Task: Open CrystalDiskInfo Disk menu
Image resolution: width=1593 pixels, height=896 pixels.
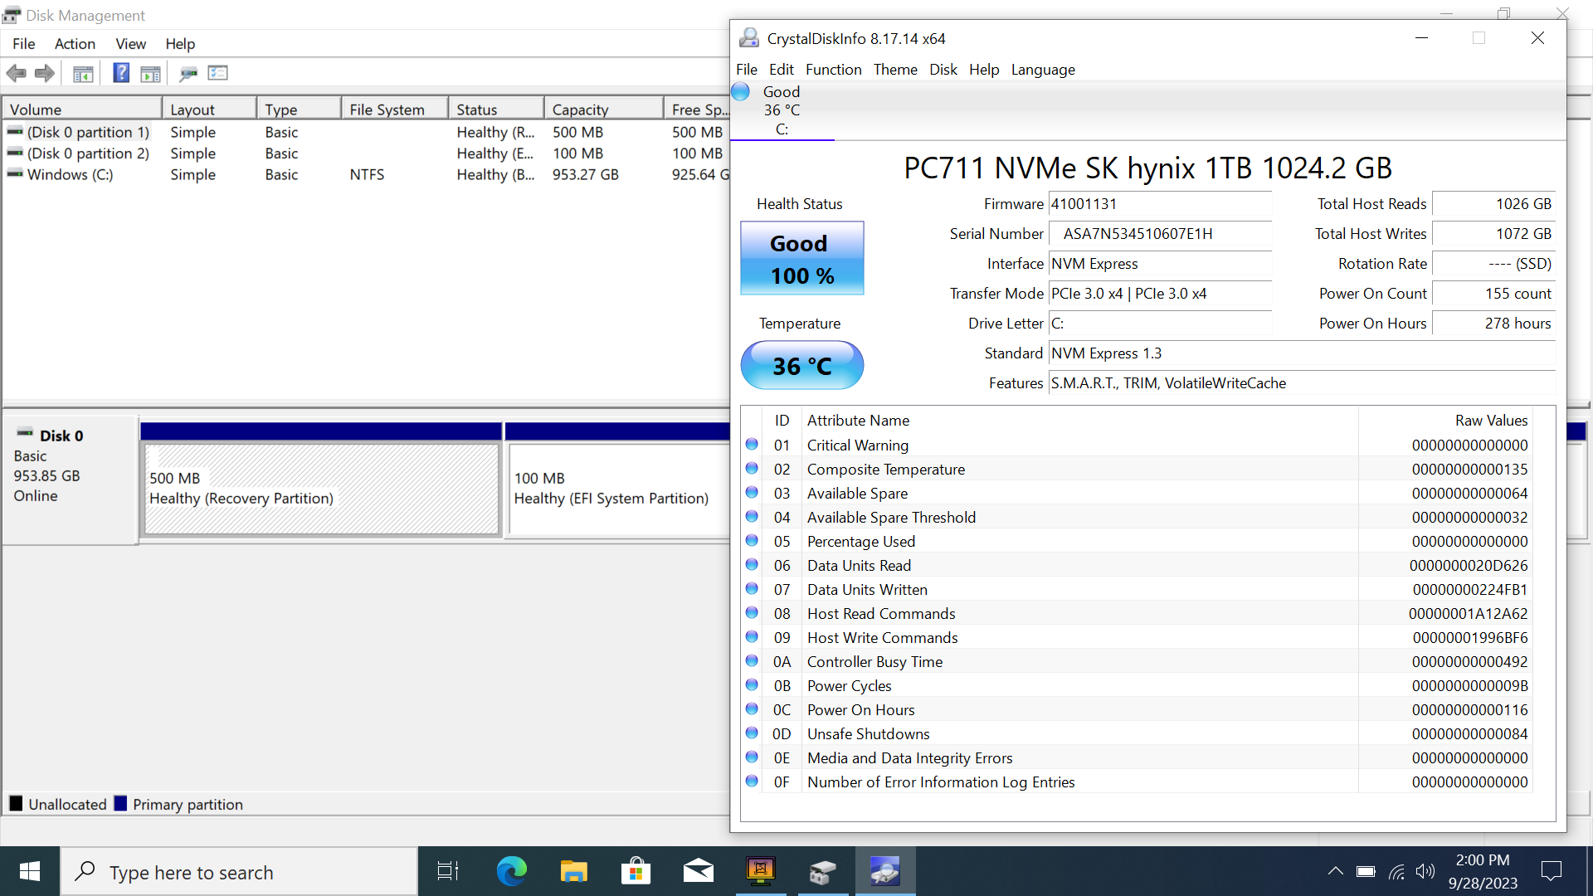Action: coord(943,70)
